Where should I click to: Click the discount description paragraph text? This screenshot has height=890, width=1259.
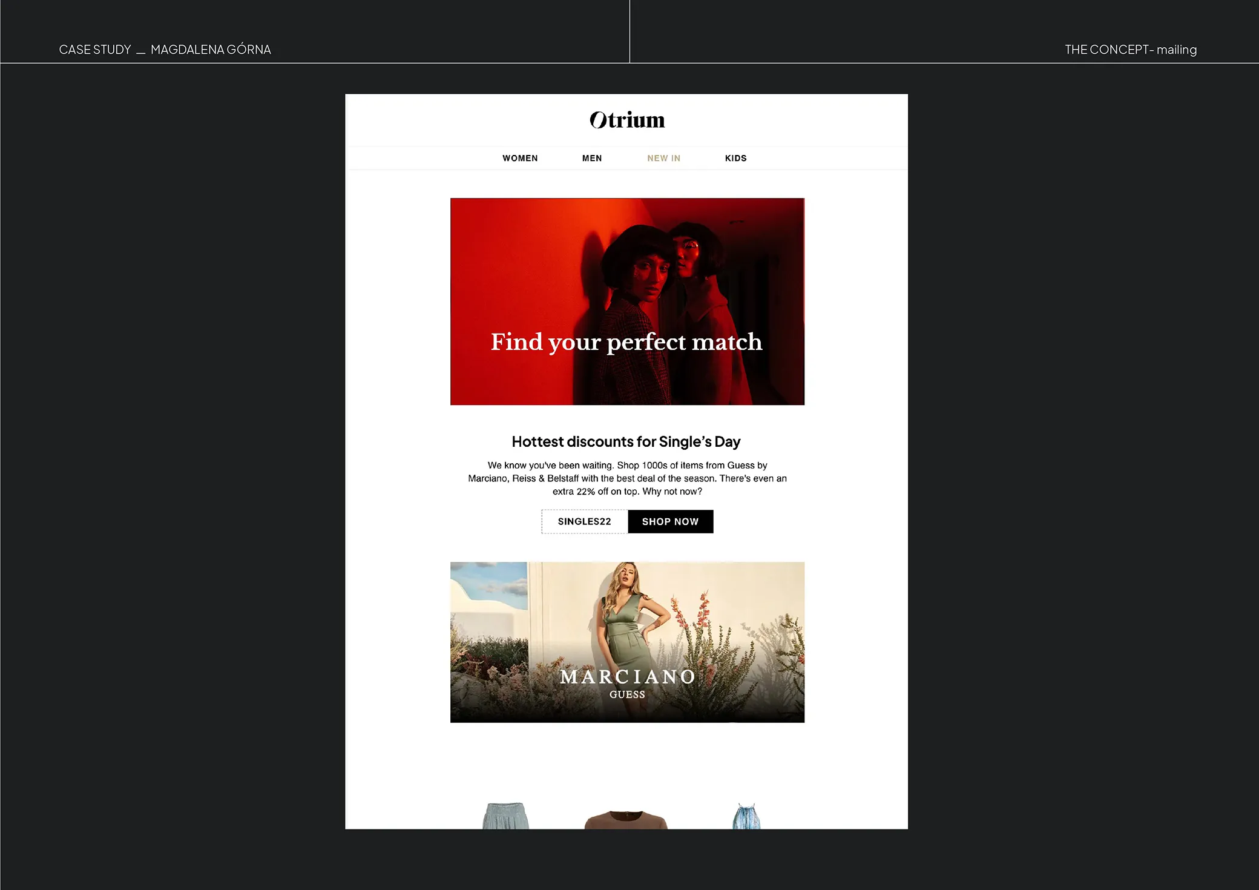(x=627, y=478)
